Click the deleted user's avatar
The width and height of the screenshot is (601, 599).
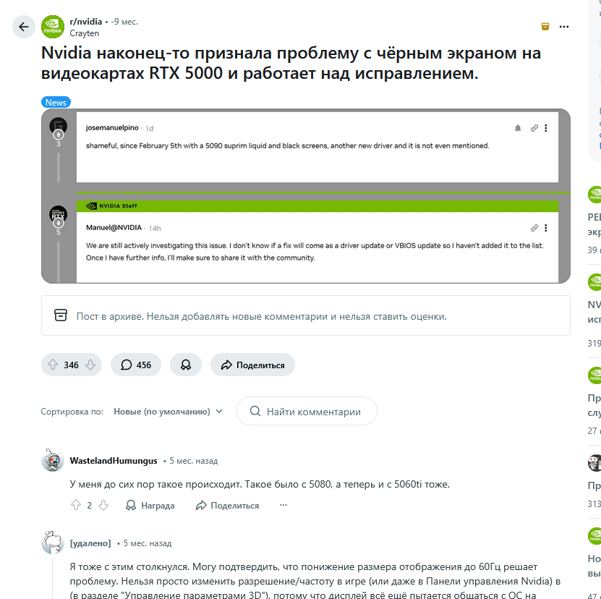coord(53,543)
